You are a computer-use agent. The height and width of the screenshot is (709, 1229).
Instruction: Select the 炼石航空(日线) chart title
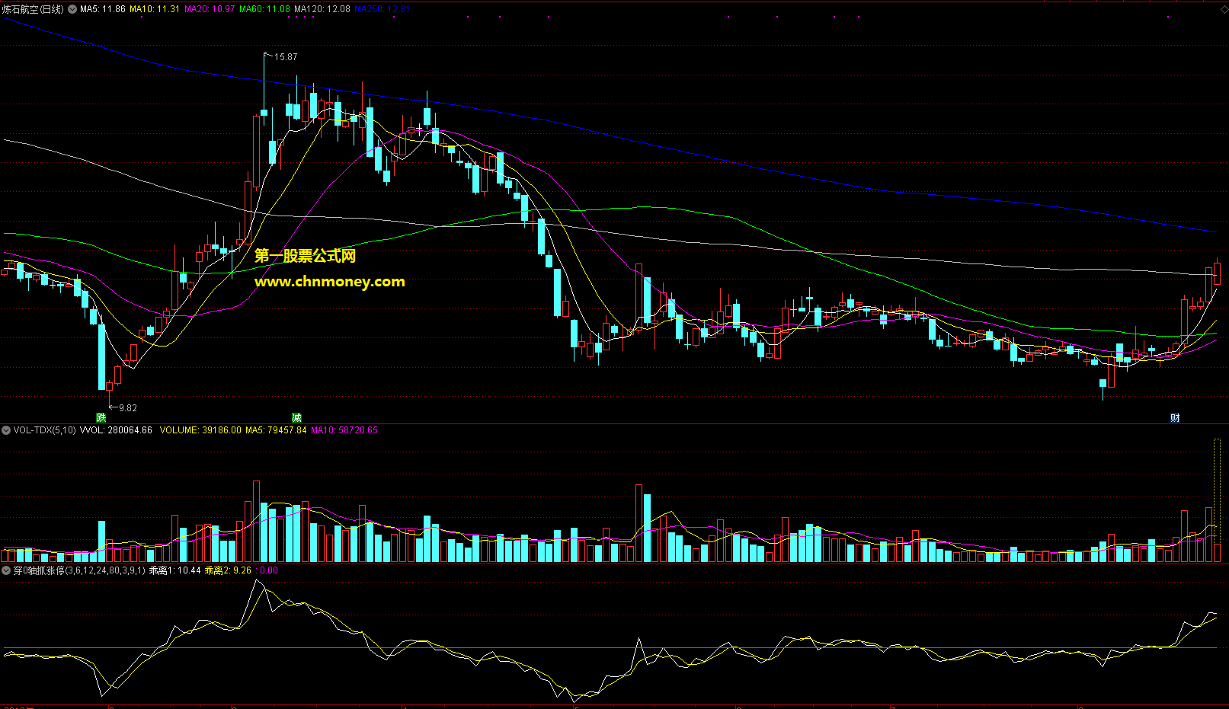[34, 9]
